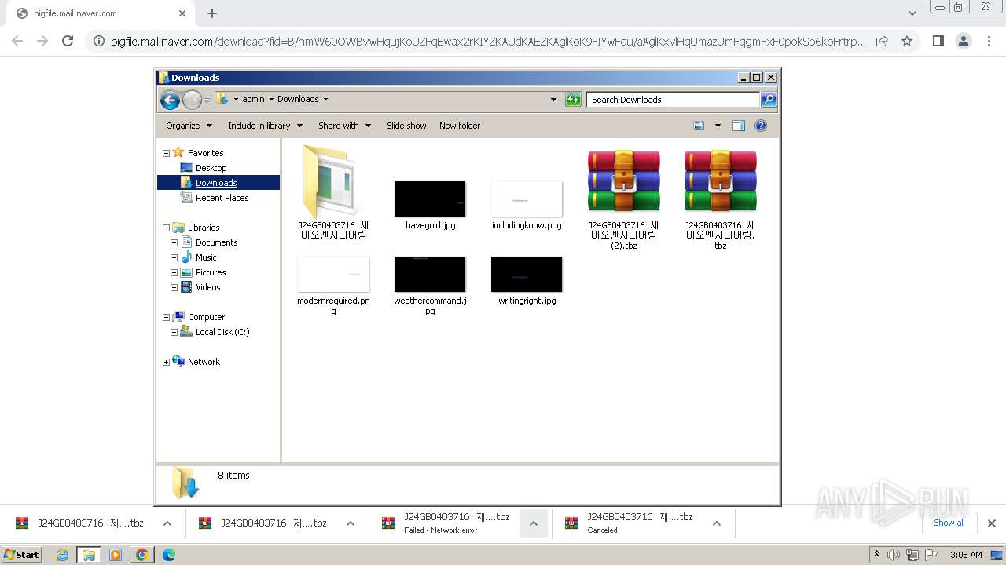The width and height of the screenshot is (1006, 565).
Task: Select the weathercommand.jpg thumbnail
Action: (x=430, y=274)
